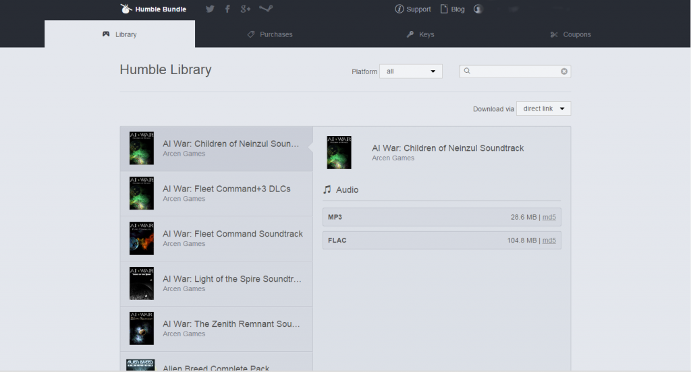The image size is (691, 372).
Task: Click the user account avatar icon
Action: pos(478,9)
